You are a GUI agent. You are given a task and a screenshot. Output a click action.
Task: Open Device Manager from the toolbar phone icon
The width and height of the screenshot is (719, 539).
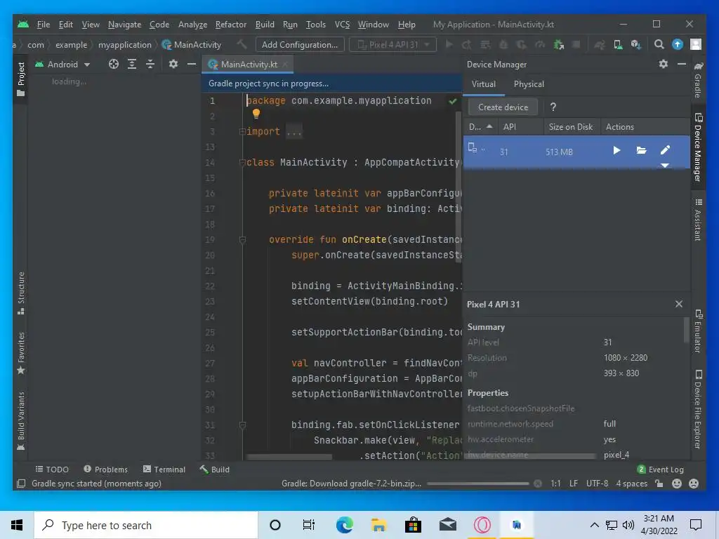(618, 44)
